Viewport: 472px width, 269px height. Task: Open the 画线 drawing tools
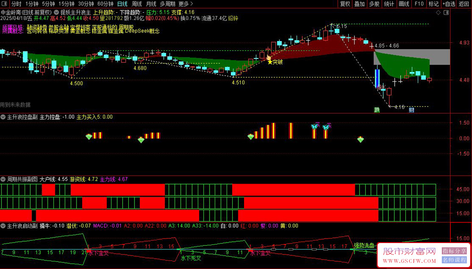pos(404,4)
